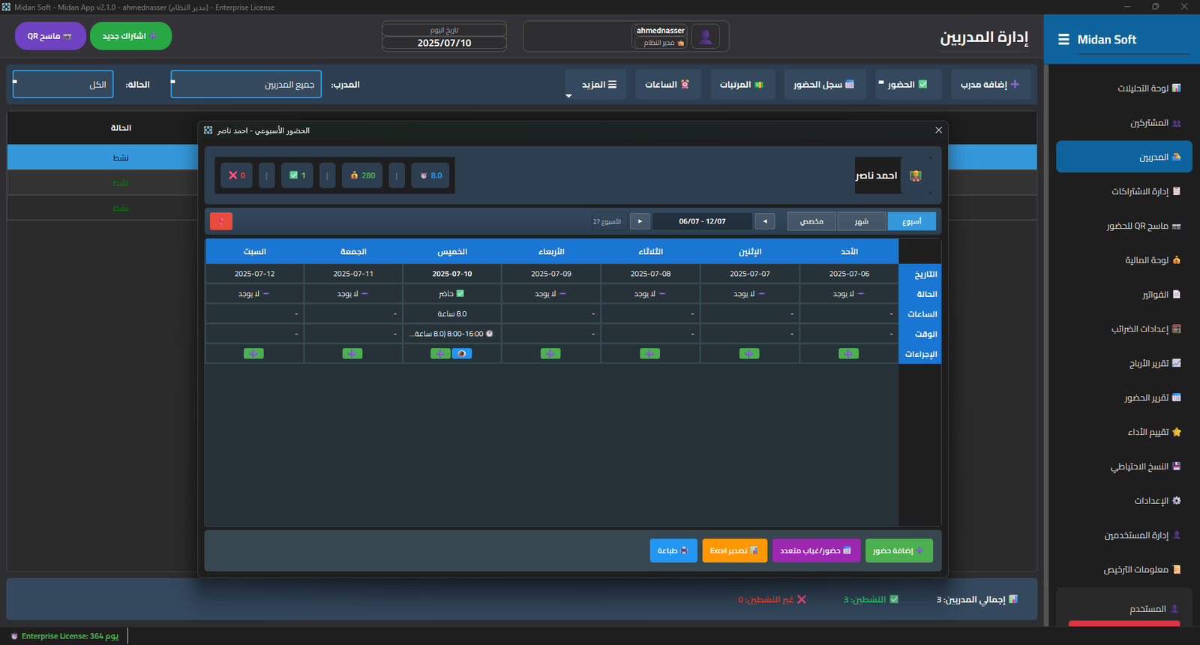Screen dimensions: 1200x645
Task: Go to next week using forward arrow
Action: coord(640,221)
